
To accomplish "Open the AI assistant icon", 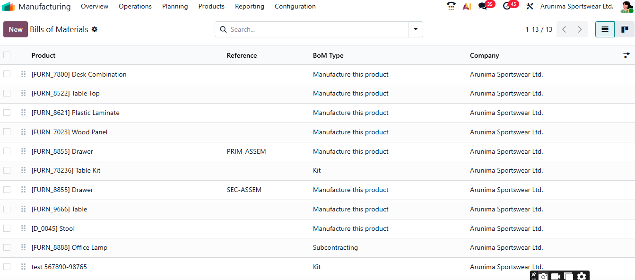I will (x=467, y=6).
